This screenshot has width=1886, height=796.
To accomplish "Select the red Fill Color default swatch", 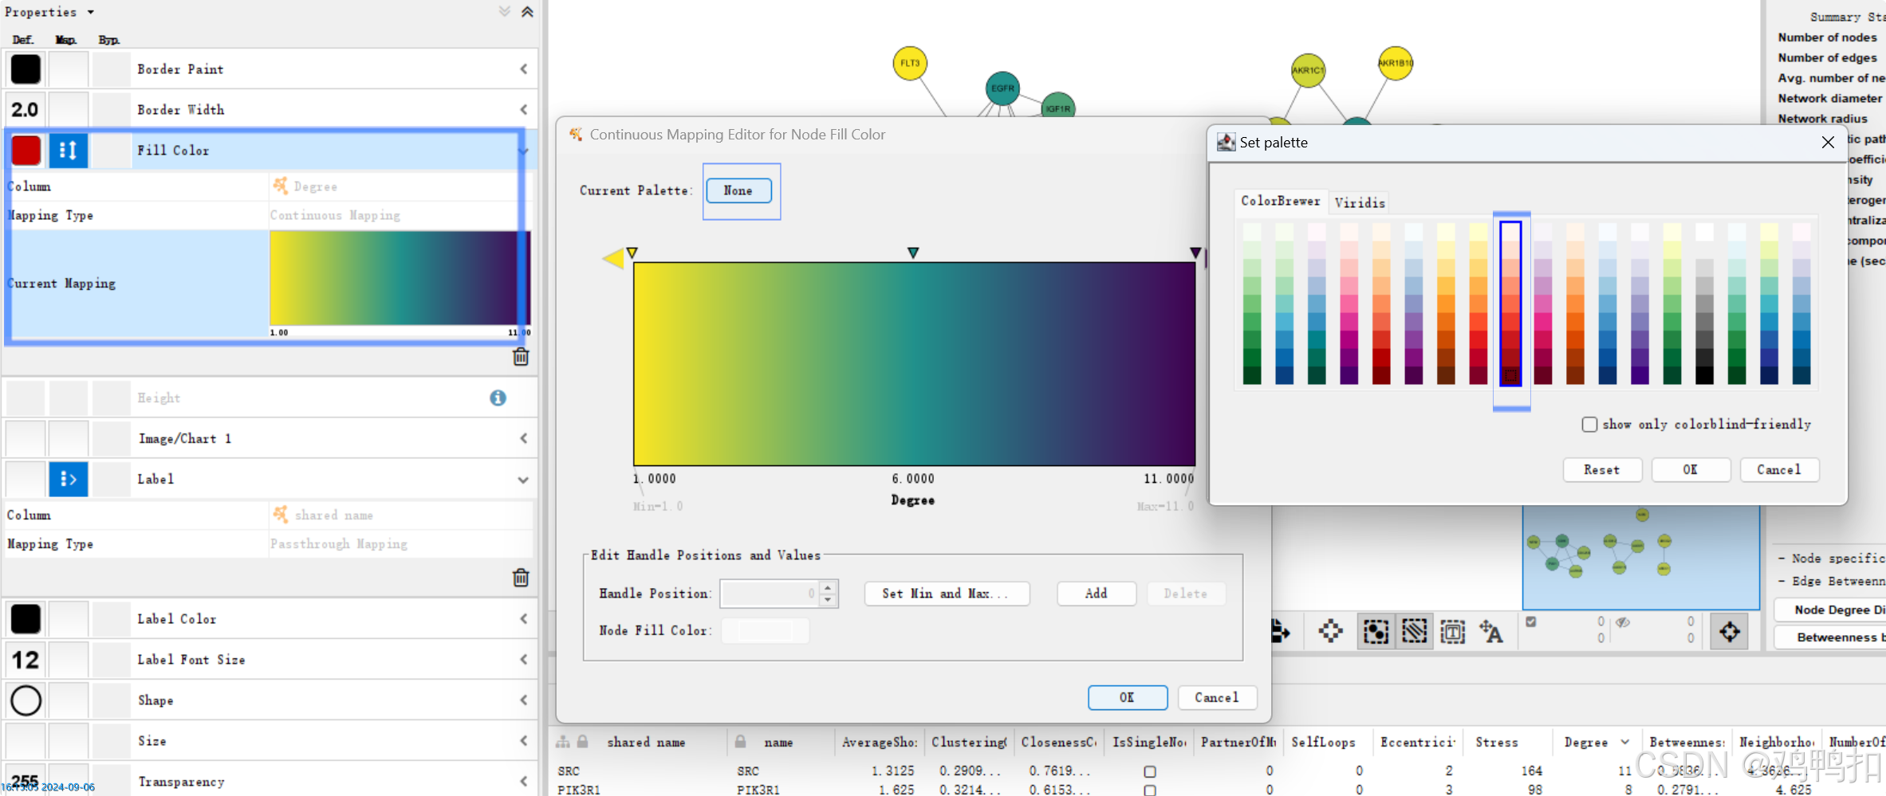I will (26, 151).
